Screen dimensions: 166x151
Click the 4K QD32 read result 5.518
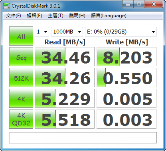pyautogui.click(x=65, y=119)
